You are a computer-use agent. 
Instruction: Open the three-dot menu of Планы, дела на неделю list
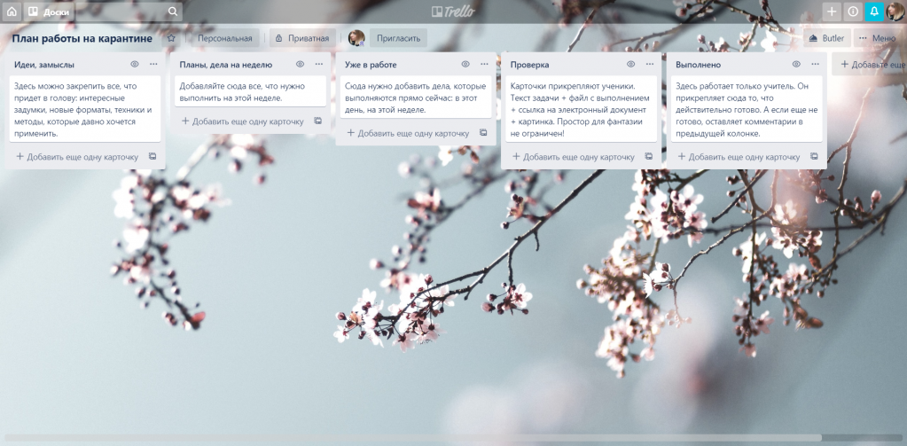click(x=318, y=64)
